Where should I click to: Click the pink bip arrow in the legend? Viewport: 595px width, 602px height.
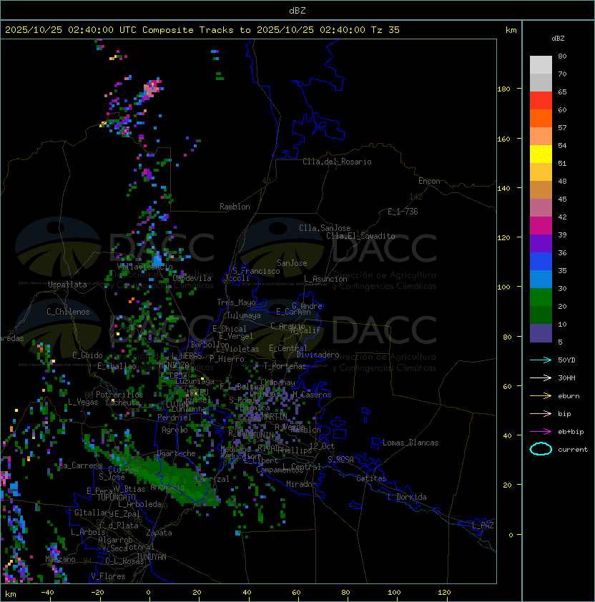click(541, 413)
